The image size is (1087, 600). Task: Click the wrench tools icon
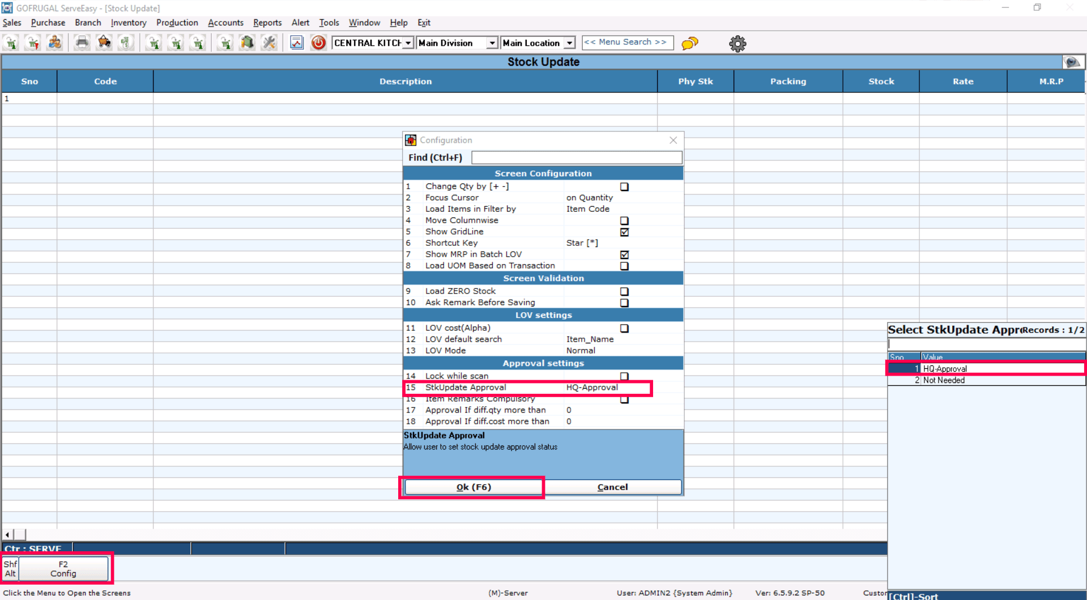tap(269, 43)
